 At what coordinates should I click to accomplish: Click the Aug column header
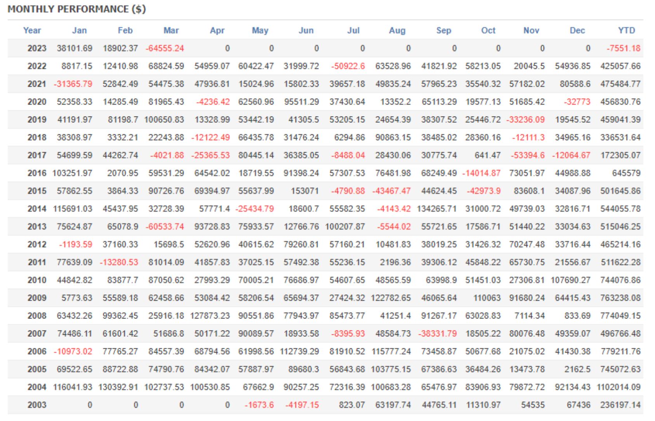(397, 30)
